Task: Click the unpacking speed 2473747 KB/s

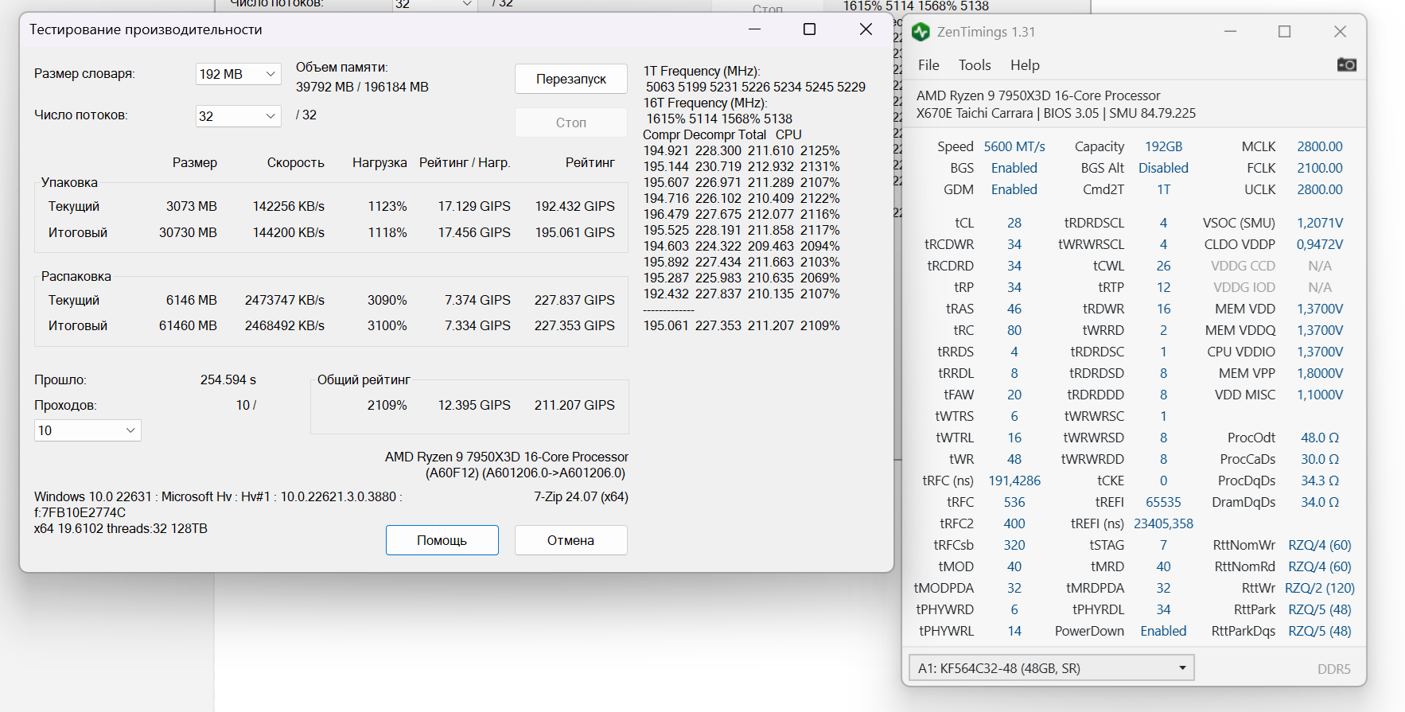Action: [x=284, y=300]
